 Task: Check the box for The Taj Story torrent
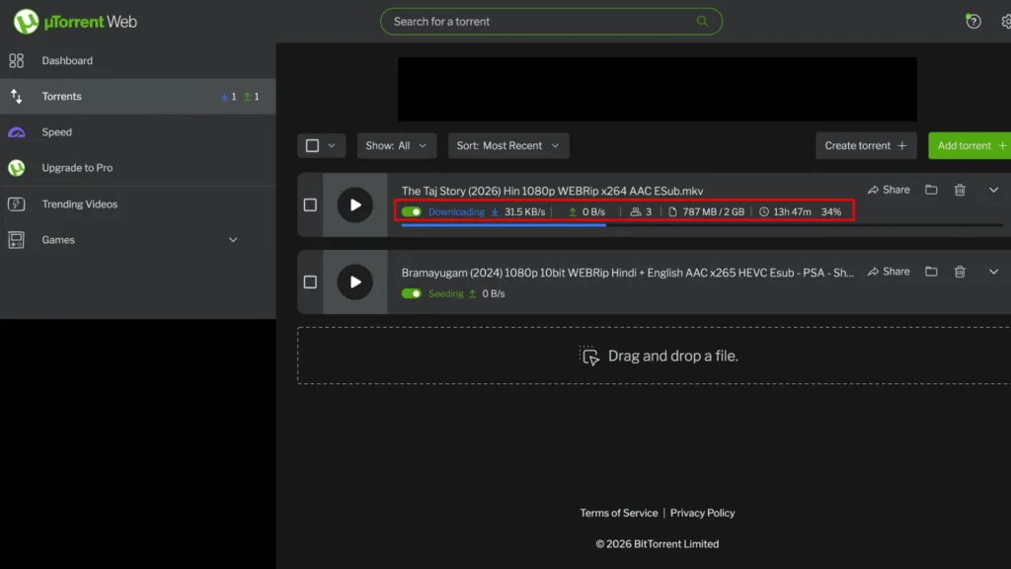pos(310,205)
